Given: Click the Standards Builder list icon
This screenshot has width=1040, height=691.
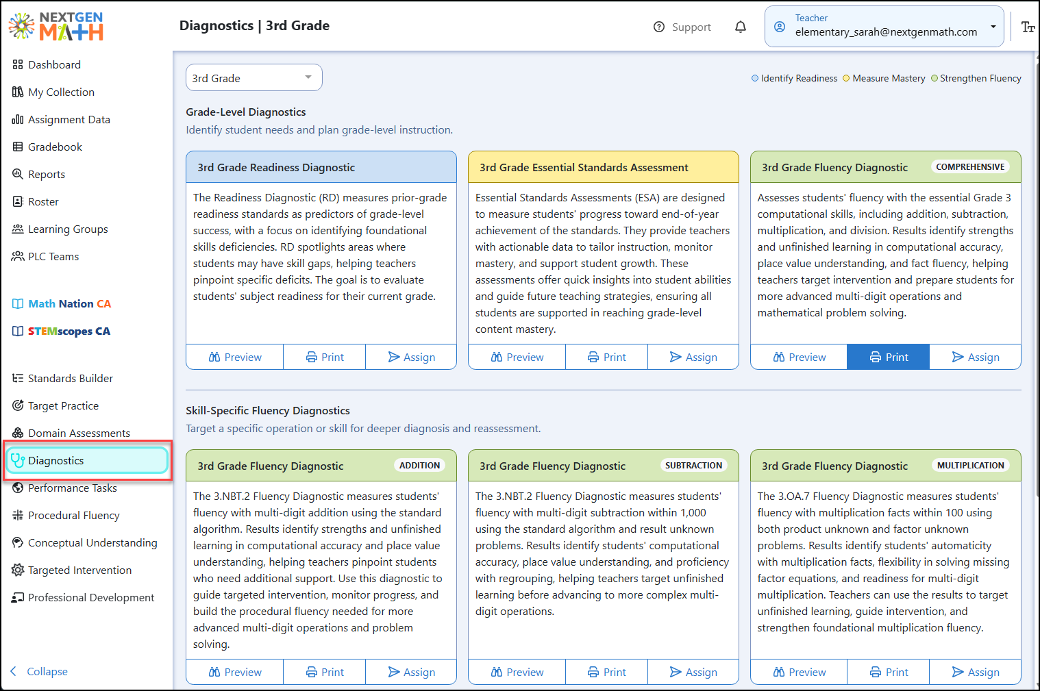Looking at the screenshot, I should click(18, 378).
